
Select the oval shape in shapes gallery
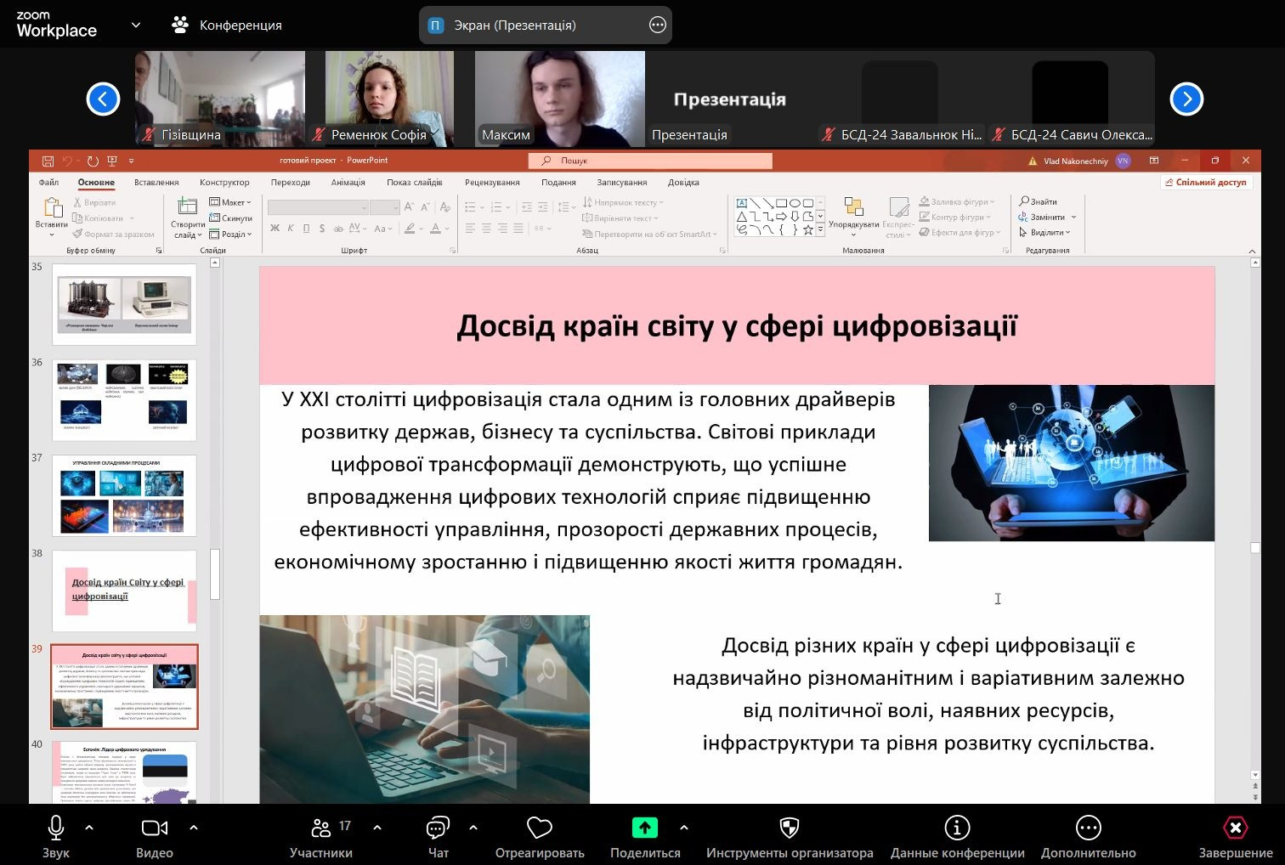795,204
